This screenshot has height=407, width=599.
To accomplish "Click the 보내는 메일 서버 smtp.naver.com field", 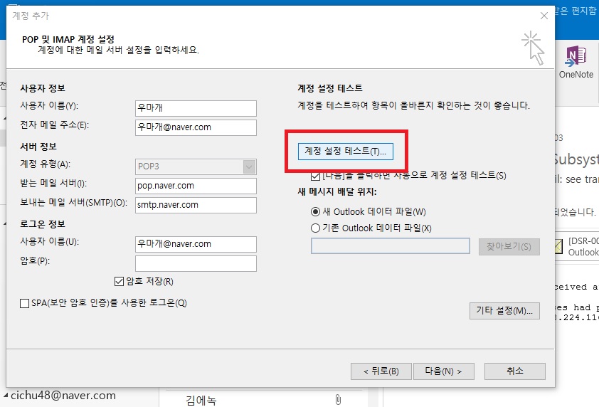I will [x=196, y=205].
